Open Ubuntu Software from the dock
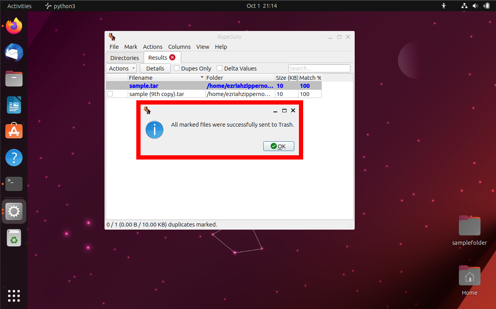 click(x=14, y=131)
